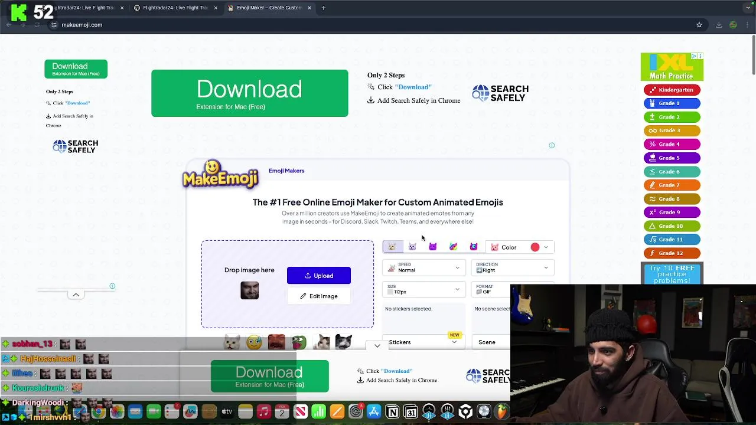Image resolution: width=756 pixels, height=425 pixels.
Task: Open the Grade 5 practice button
Action: pyautogui.click(x=672, y=158)
